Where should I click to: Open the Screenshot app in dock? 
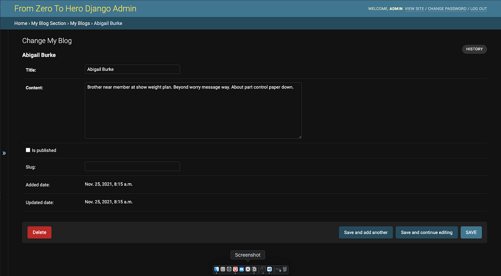click(248, 269)
